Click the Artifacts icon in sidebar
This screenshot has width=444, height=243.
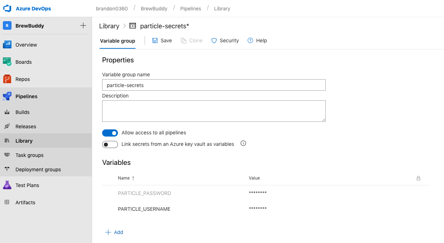point(7,202)
